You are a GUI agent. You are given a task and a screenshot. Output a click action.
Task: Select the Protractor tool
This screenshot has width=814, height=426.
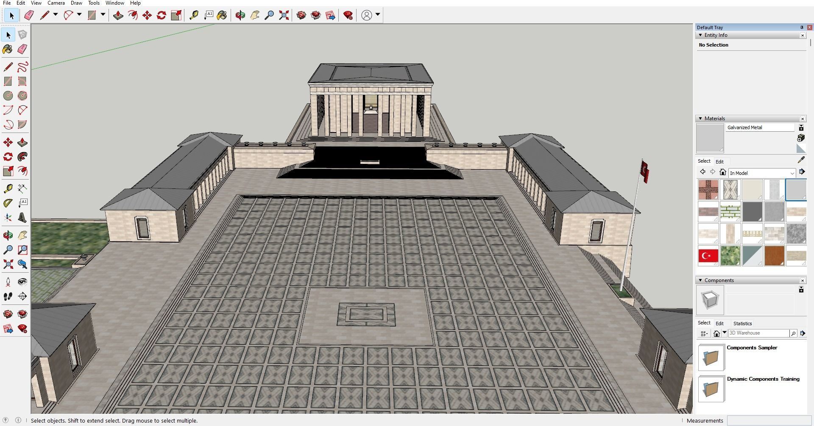pos(8,203)
